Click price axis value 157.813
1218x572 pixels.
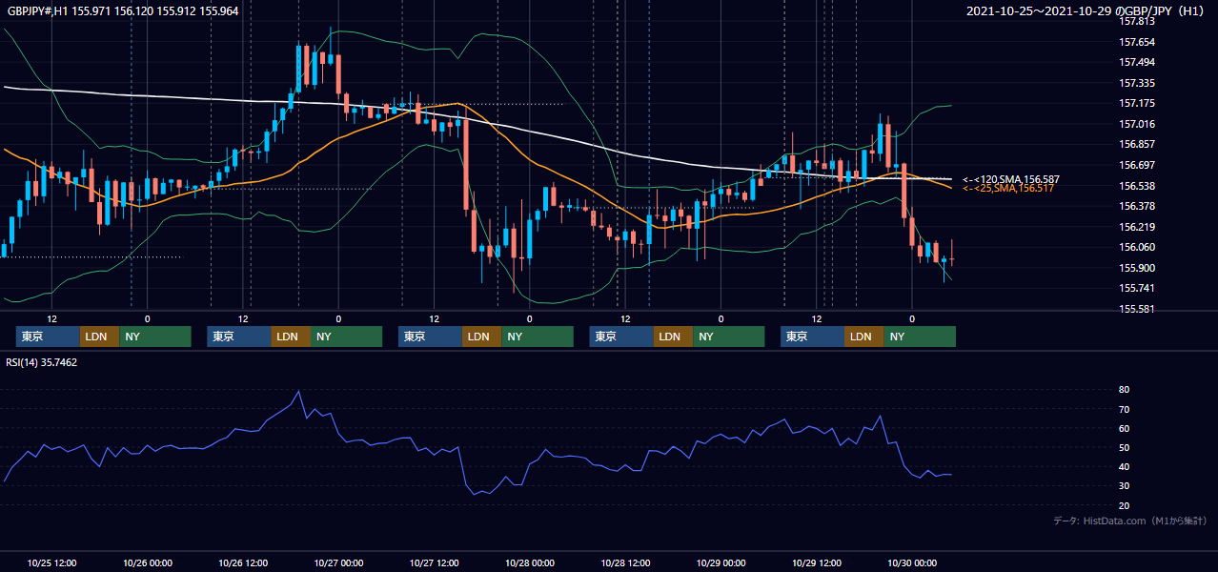[1137, 21]
